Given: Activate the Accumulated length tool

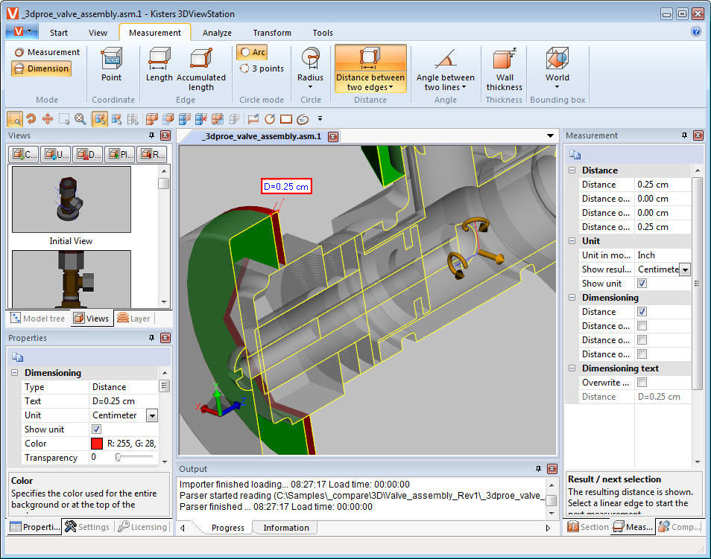Looking at the screenshot, I should pos(201,69).
